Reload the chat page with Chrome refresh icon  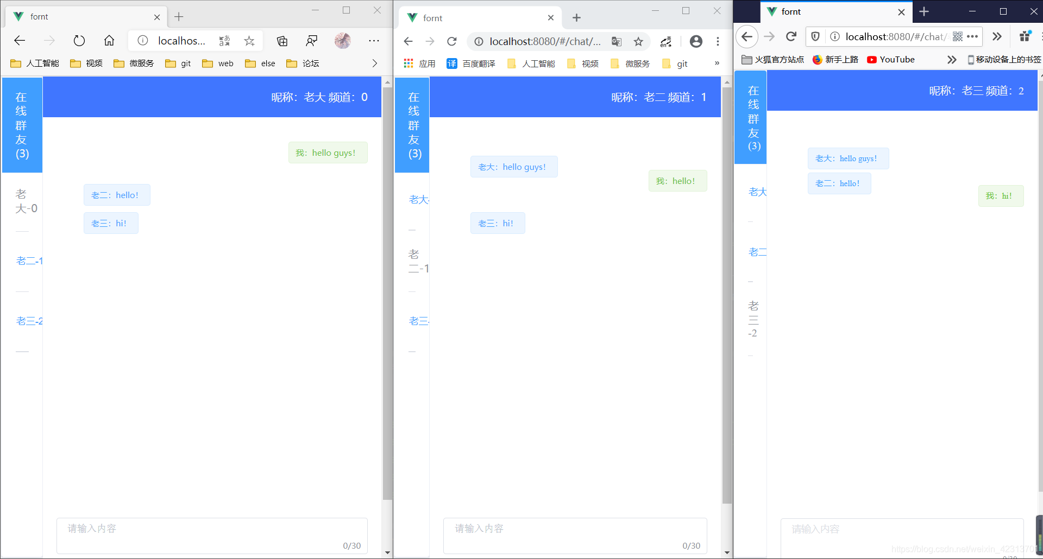[x=452, y=41]
